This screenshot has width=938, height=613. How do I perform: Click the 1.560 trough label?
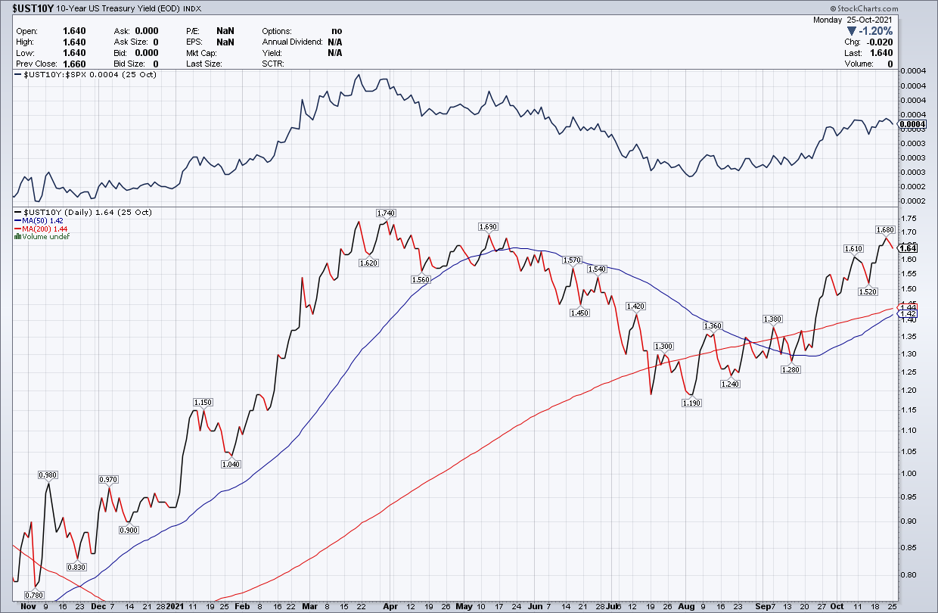coord(421,279)
